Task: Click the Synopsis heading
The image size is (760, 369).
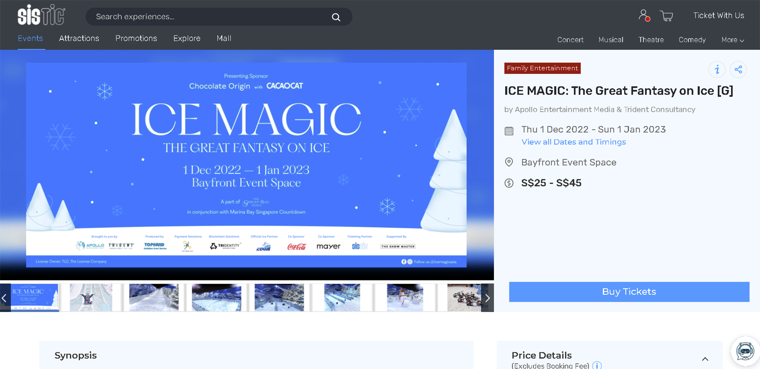Action: (x=76, y=356)
